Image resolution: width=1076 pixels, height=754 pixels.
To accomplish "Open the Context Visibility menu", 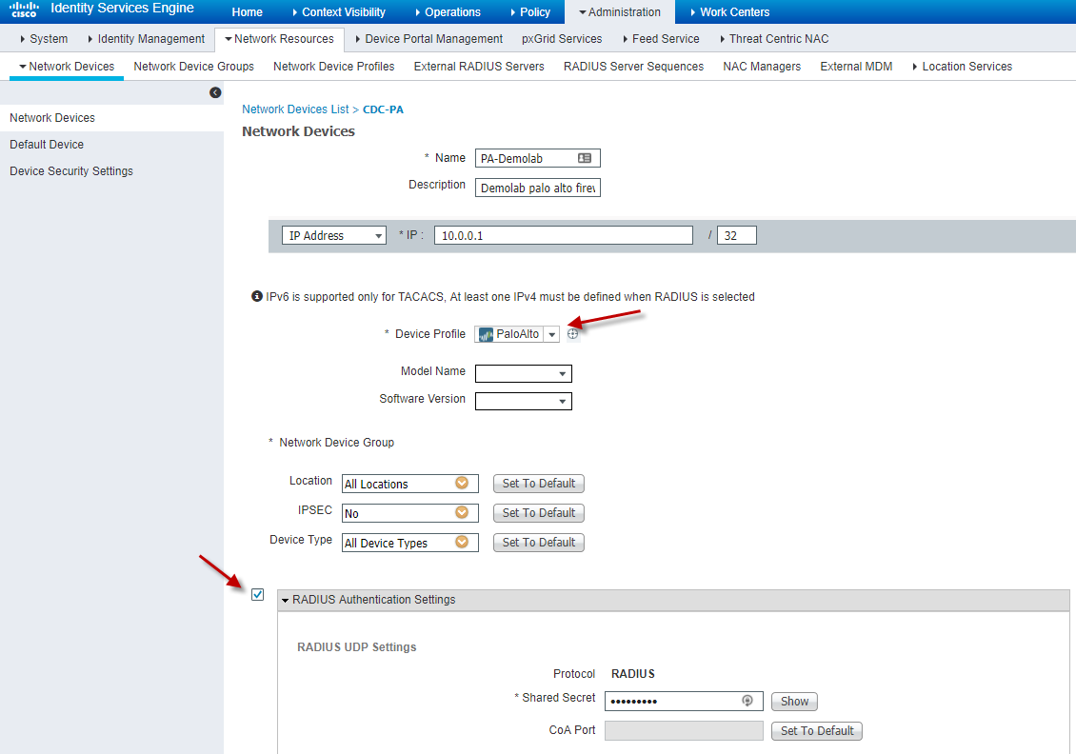I will [339, 12].
